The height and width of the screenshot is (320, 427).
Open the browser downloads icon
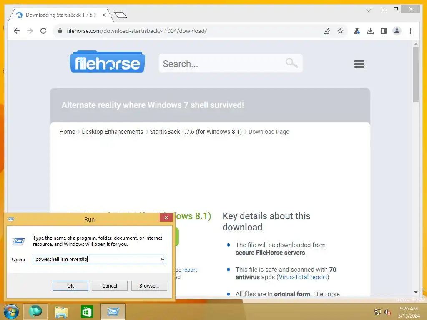coord(370,31)
